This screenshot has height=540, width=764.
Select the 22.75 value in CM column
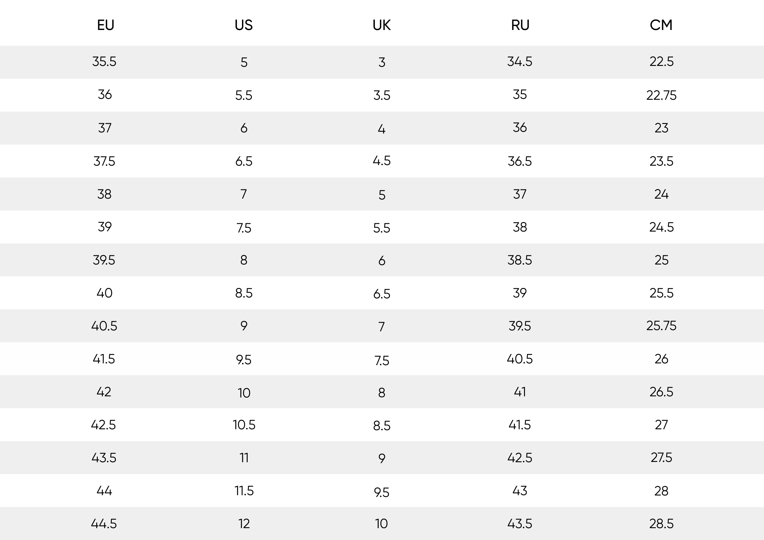(661, 95)
